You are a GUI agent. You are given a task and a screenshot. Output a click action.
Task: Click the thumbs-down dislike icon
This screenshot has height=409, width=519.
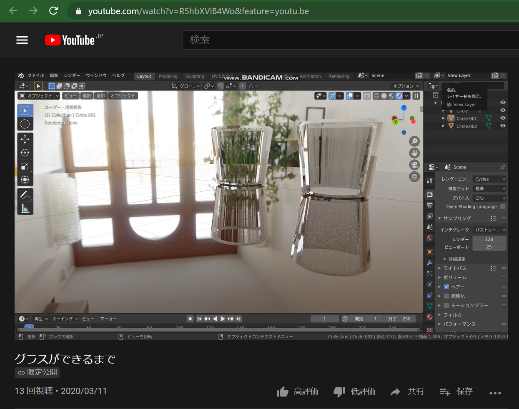(339, 391)
